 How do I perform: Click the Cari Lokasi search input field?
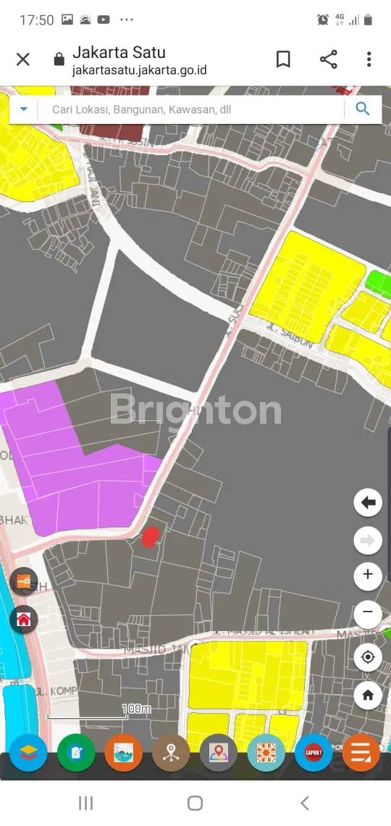coord(192,109)
